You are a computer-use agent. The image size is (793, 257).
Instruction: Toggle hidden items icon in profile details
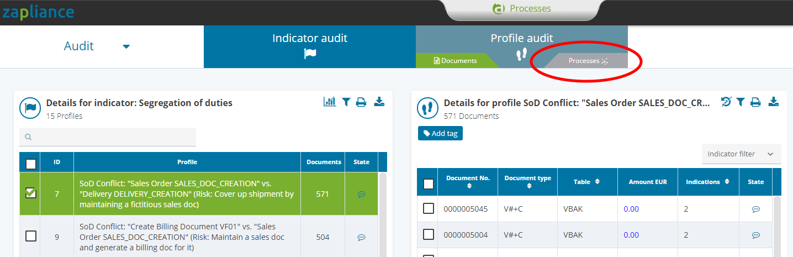(726, 102)
